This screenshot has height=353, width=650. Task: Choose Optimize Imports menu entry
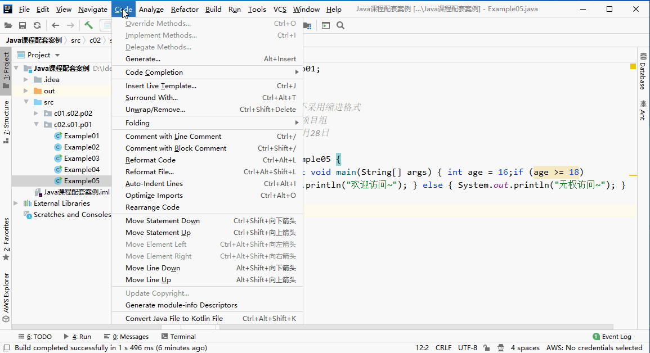tap(207, 195)
